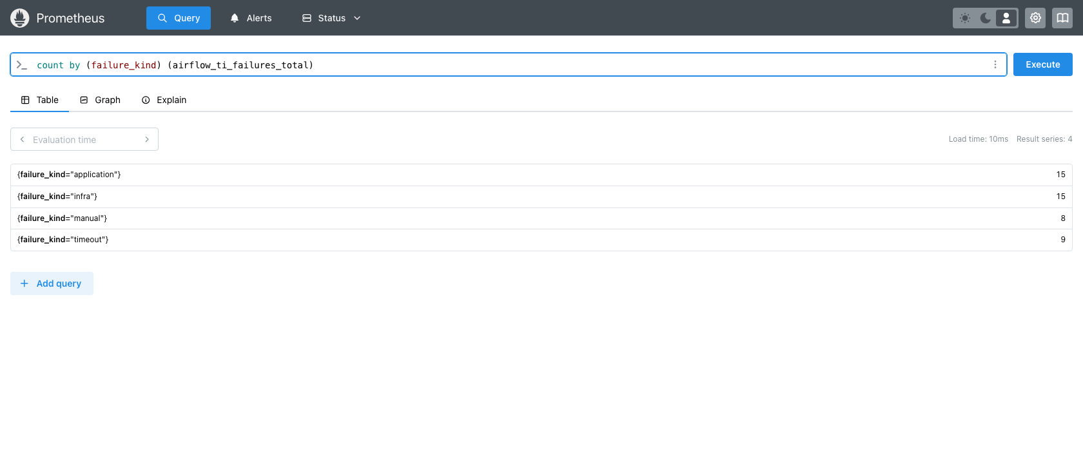The width and height of the screenshot is (1083, 451).
Task: Click the prompt icon in the query box
Action: point(22,65)
